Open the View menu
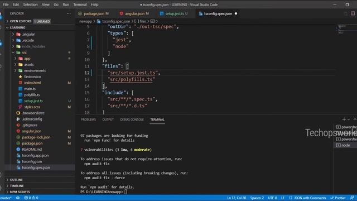The width and height of the screenshot is (357, 201). pyautogui.click(x=46, y=4)
